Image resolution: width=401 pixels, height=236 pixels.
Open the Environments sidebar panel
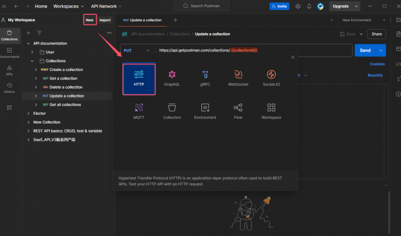pos(9,53)
